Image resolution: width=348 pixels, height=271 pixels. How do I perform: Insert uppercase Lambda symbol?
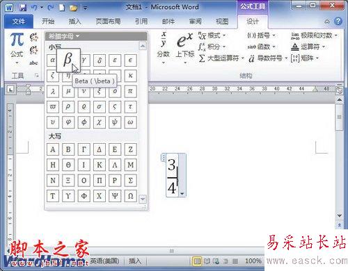pyautogui.click(x=115, y=165)
